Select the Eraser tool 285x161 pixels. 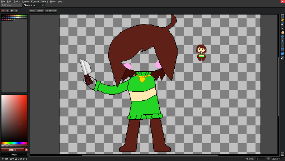(x=282, y=24)
